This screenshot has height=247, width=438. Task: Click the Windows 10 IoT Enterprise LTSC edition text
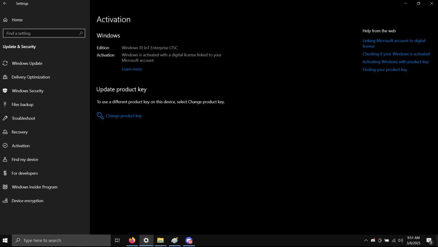pyautogui.click(x=150, y=48)
